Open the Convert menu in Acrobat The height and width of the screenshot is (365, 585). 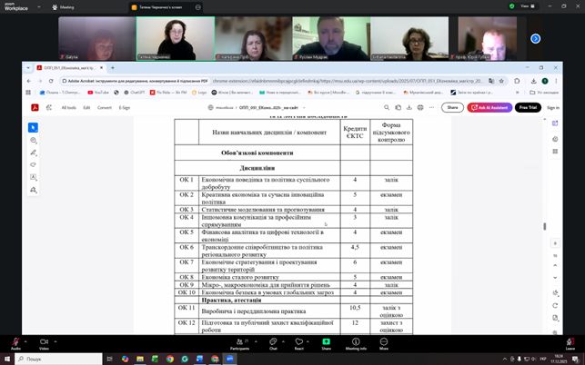click(104, 107)
